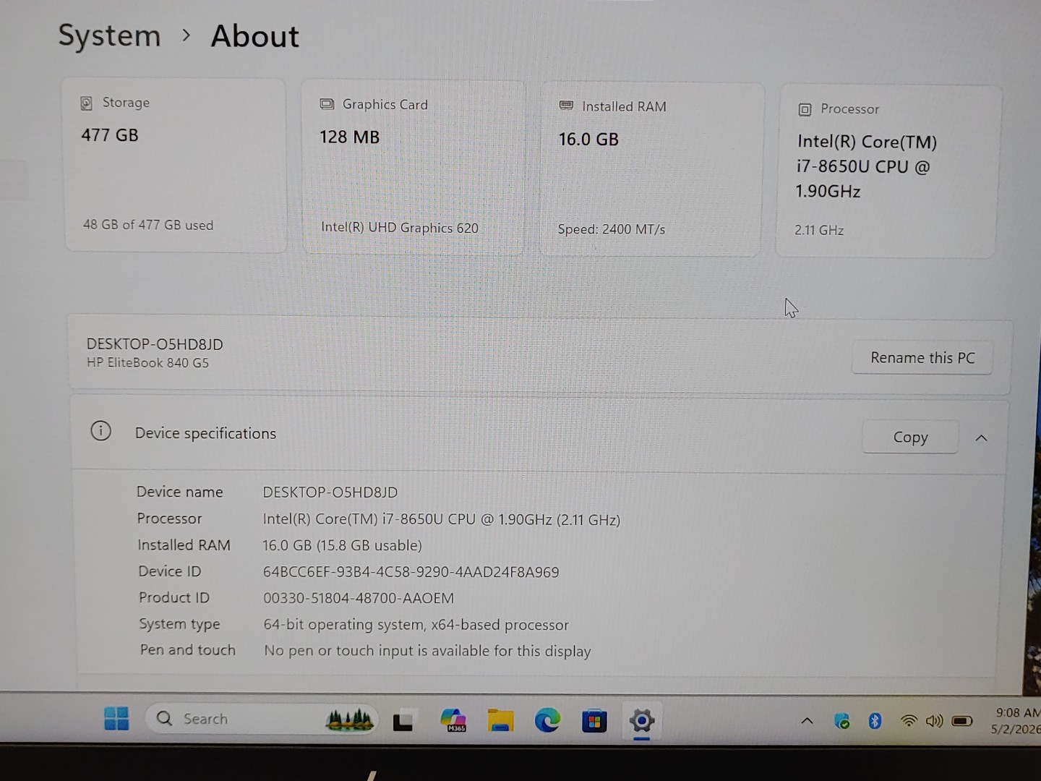The height and width of the screenshot is (781, 1041).
Task: Check the battery status icon
Action: coord(962,721)
